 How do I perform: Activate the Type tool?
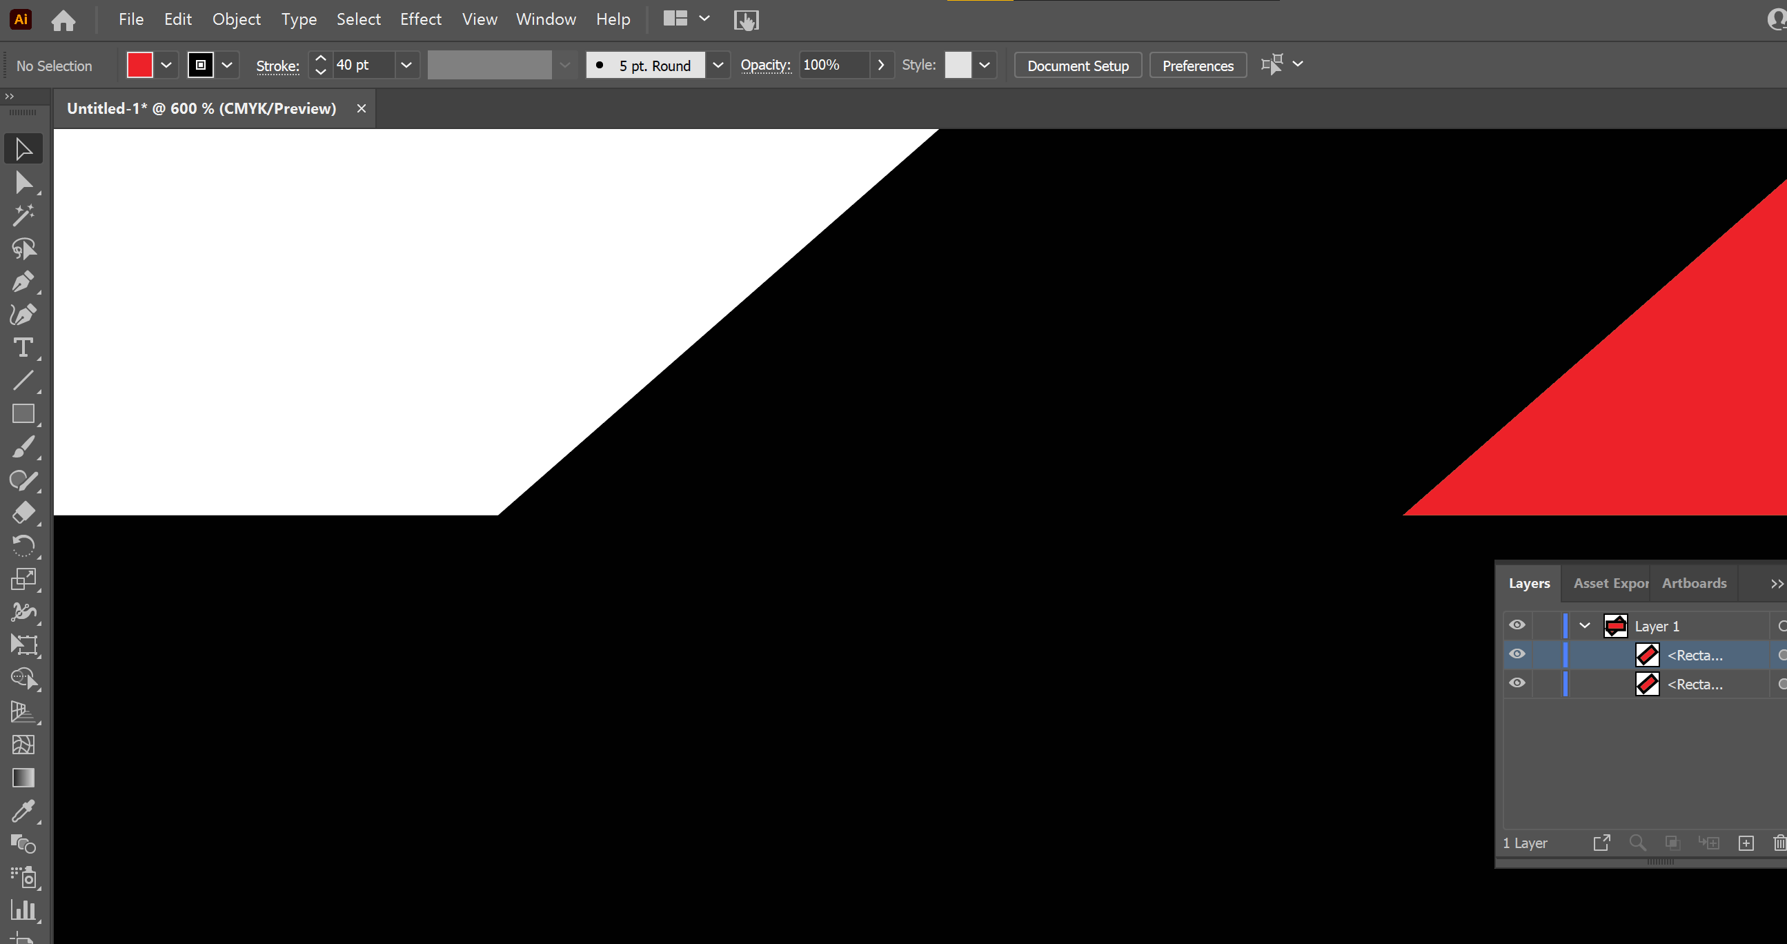click(x=23, y=348)
